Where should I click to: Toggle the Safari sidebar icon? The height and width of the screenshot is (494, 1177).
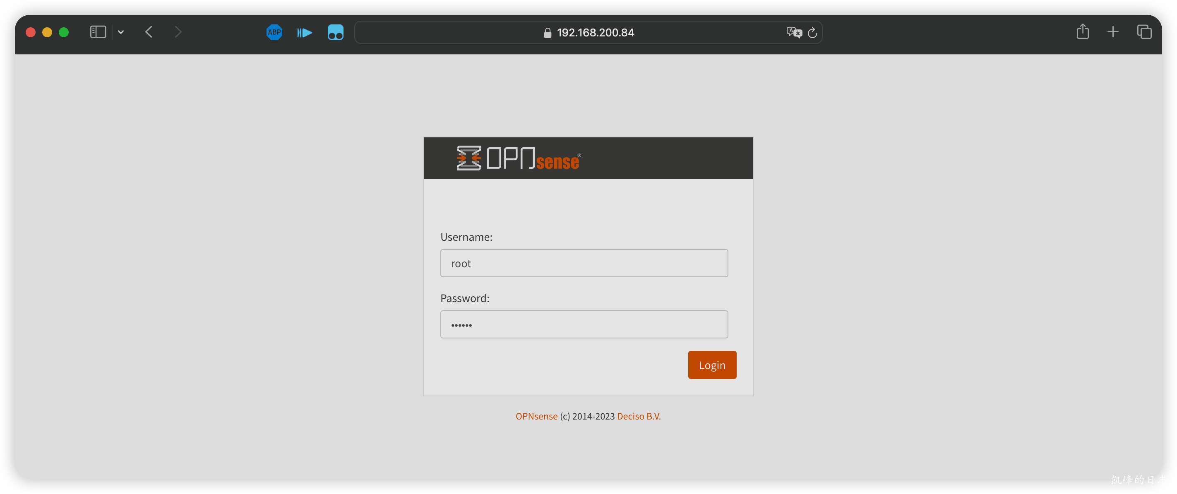(98, 32)
